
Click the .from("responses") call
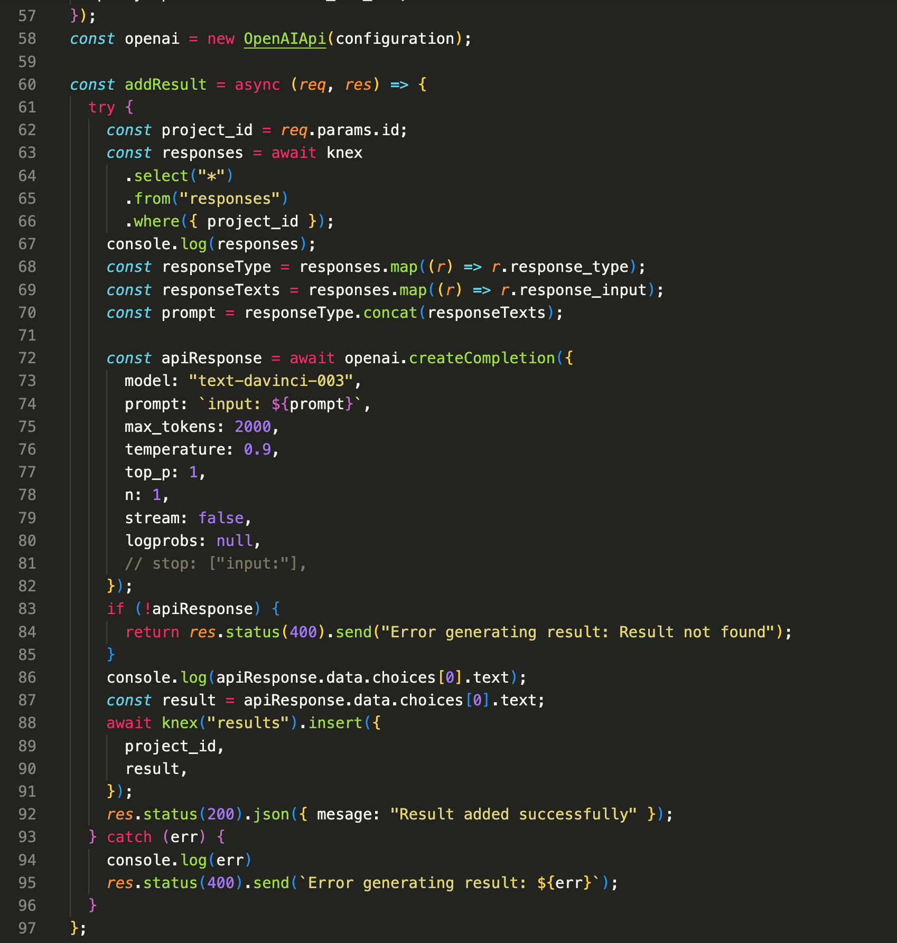tap(207, 199)
